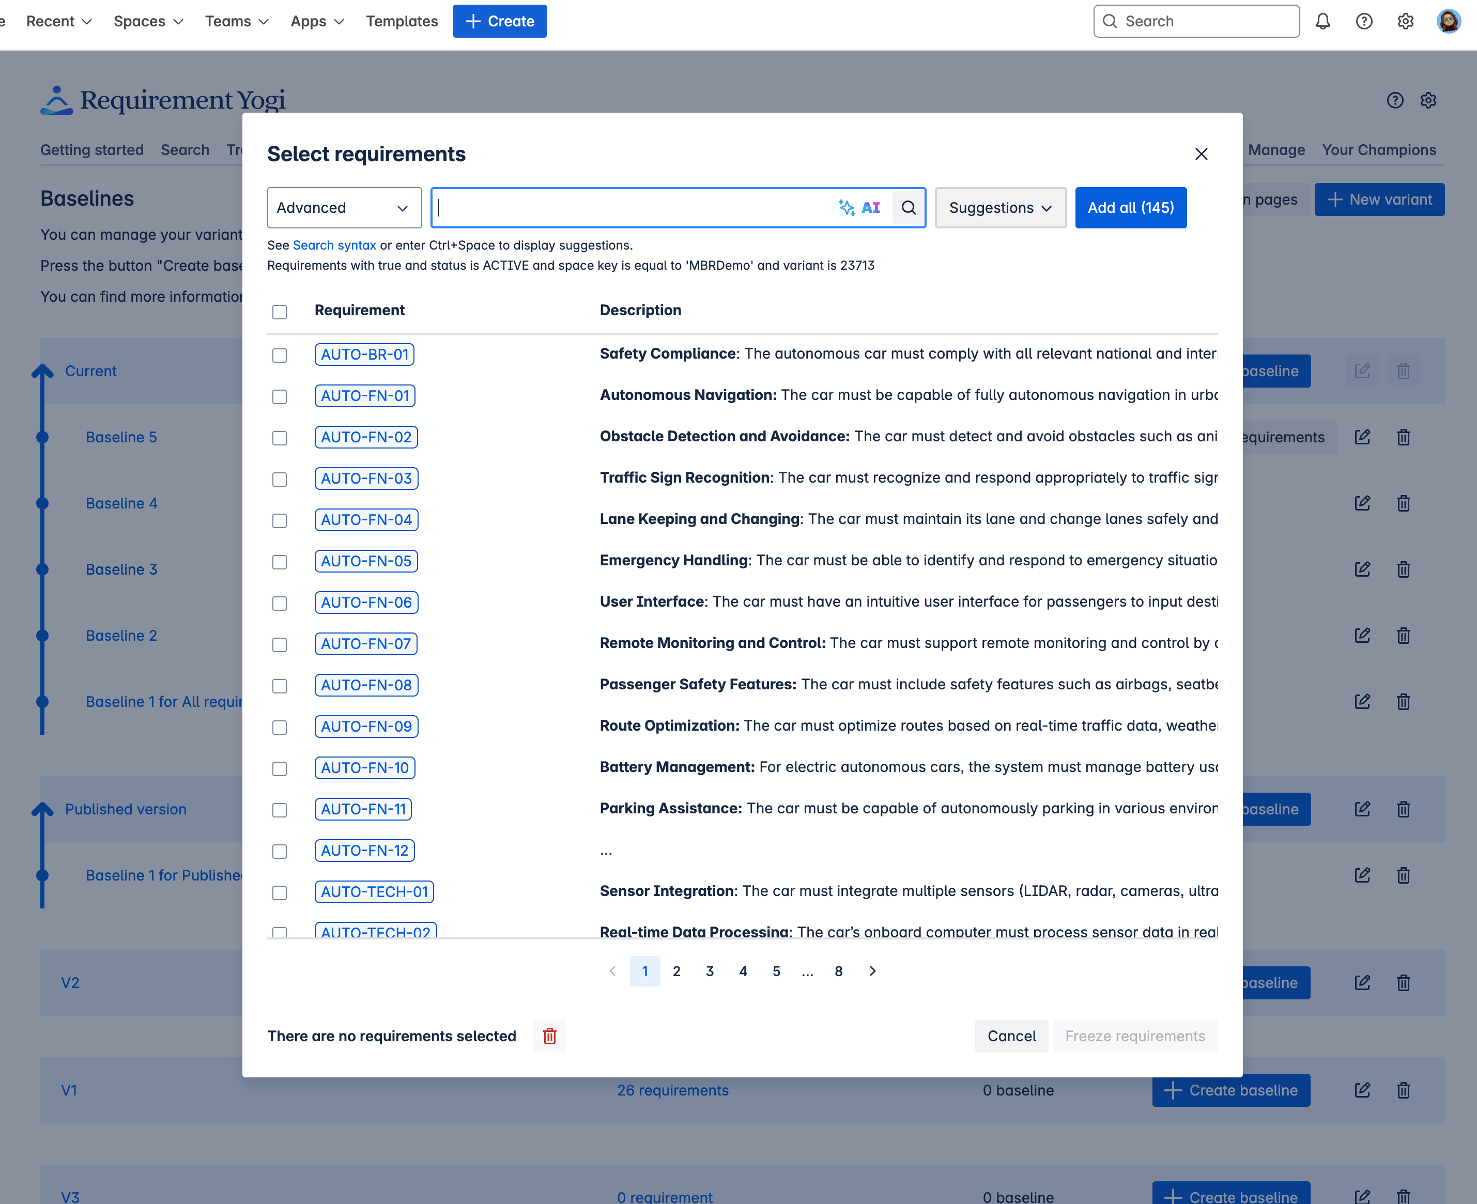
Task: Toggle the select-all header checkbox
Action: tap(280, 312)
